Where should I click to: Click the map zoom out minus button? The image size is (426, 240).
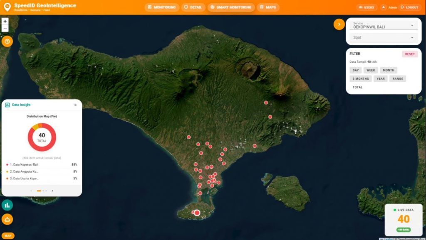pos(5,28)
